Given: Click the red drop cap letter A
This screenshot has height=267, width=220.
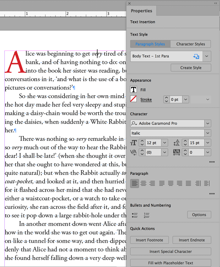Looking at the screenshot, I should 15,62.
